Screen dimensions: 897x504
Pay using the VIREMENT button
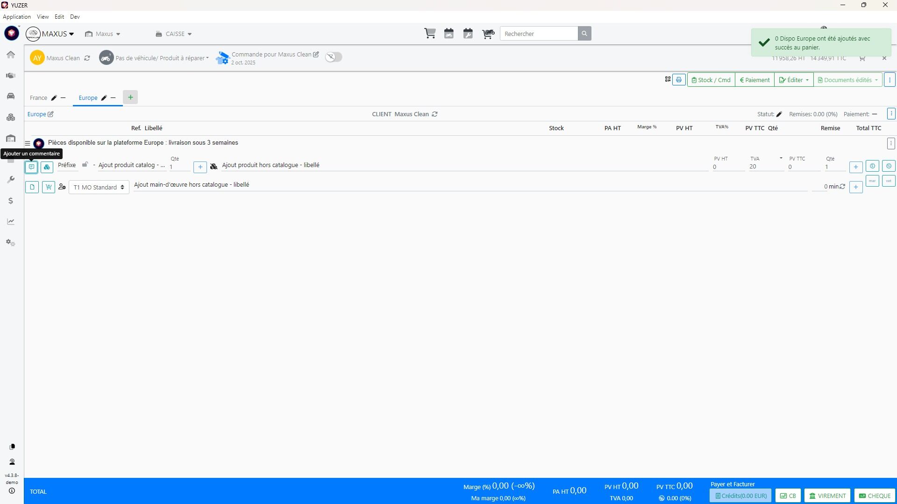[x=827, y=496]
